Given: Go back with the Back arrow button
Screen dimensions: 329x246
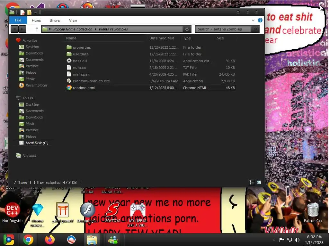Looking at the screenshot, I should [14, 29].
